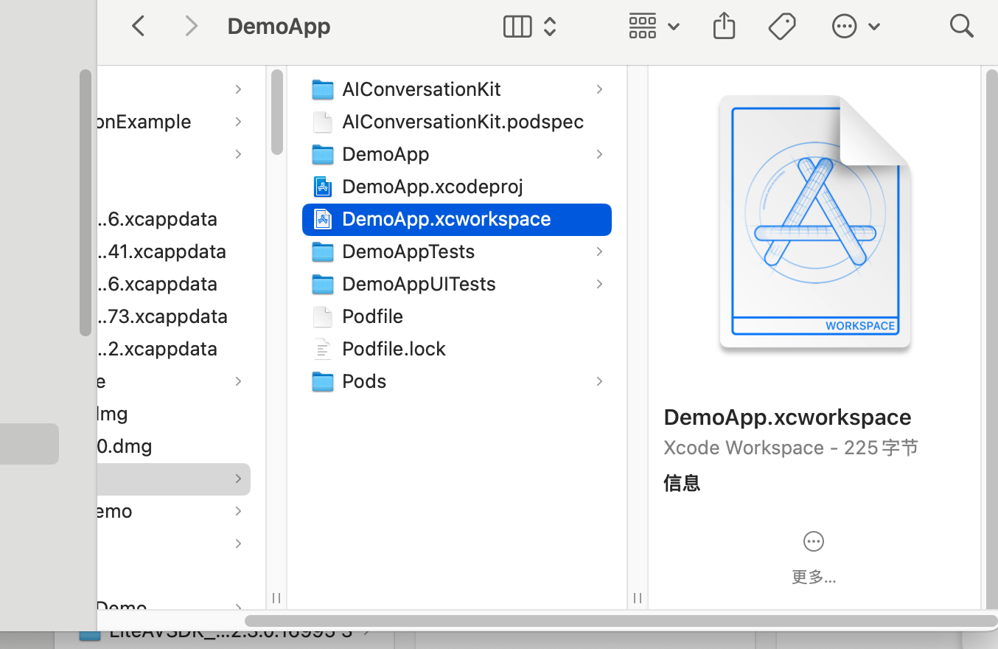Expand the Pods folder chevron
998x649 pixels.
(x=599, y=381)
